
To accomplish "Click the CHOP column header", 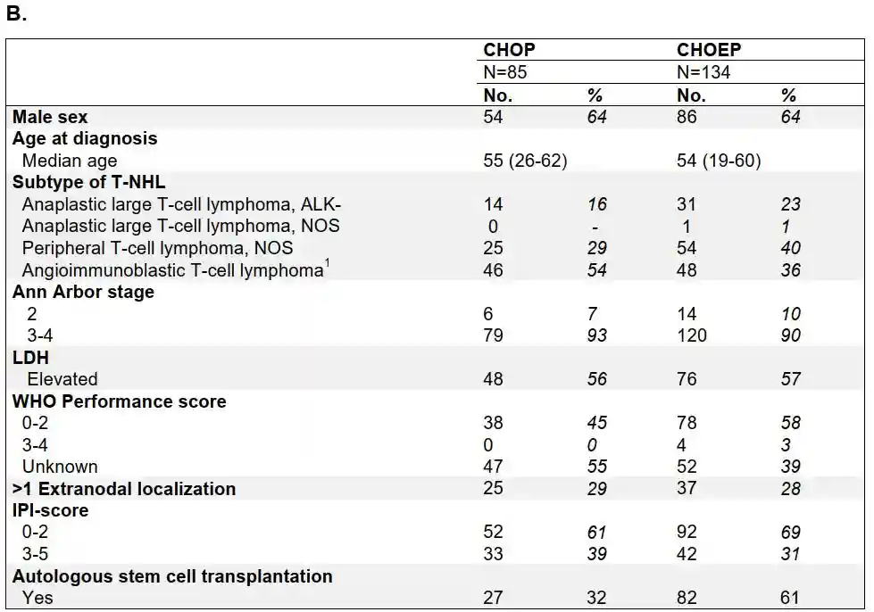I will tap(509, 51).
